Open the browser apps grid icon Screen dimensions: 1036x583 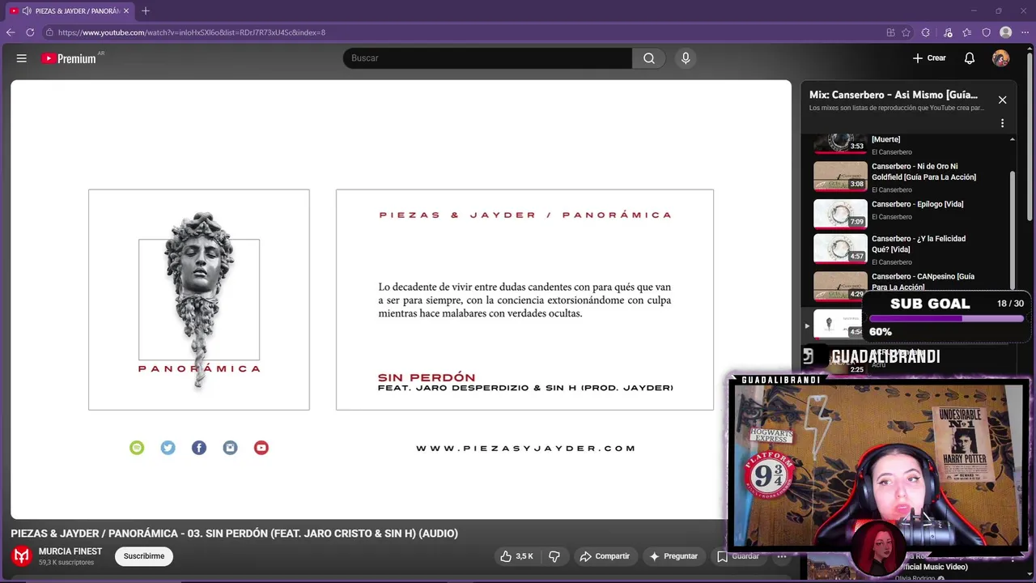pos(890,32)
